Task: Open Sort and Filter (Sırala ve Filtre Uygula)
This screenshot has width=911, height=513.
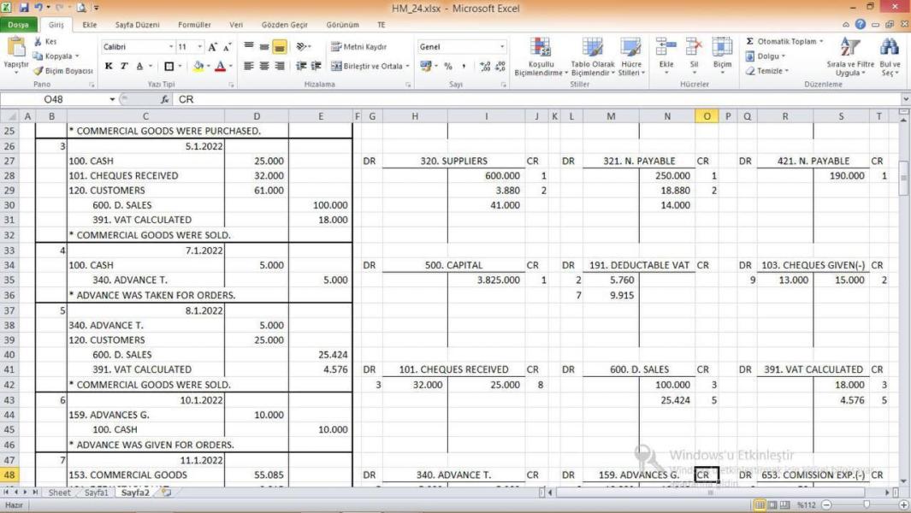Action: 849,56
